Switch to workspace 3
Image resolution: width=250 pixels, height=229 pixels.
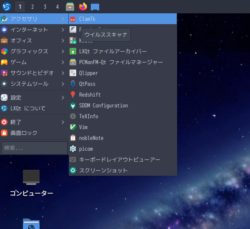pyautogui.click(x=45, y=7)
